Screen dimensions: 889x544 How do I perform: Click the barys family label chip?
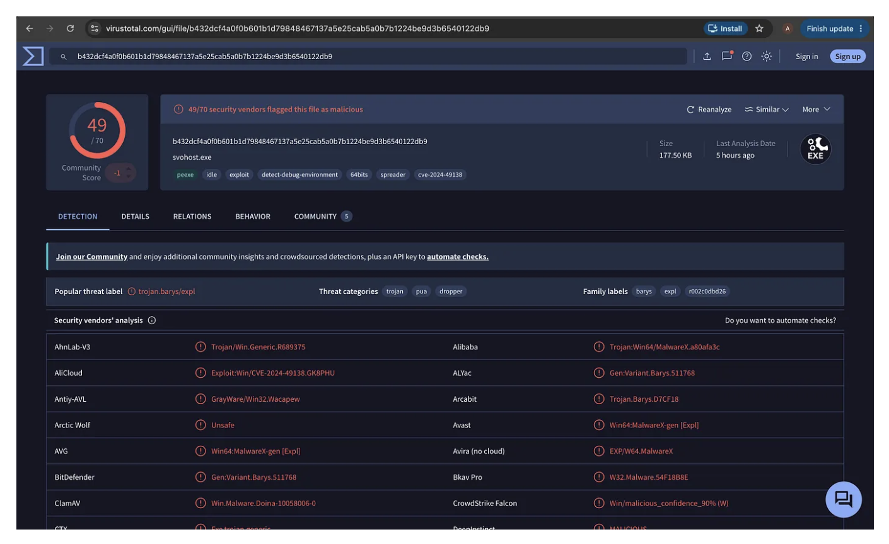(644, 292)
